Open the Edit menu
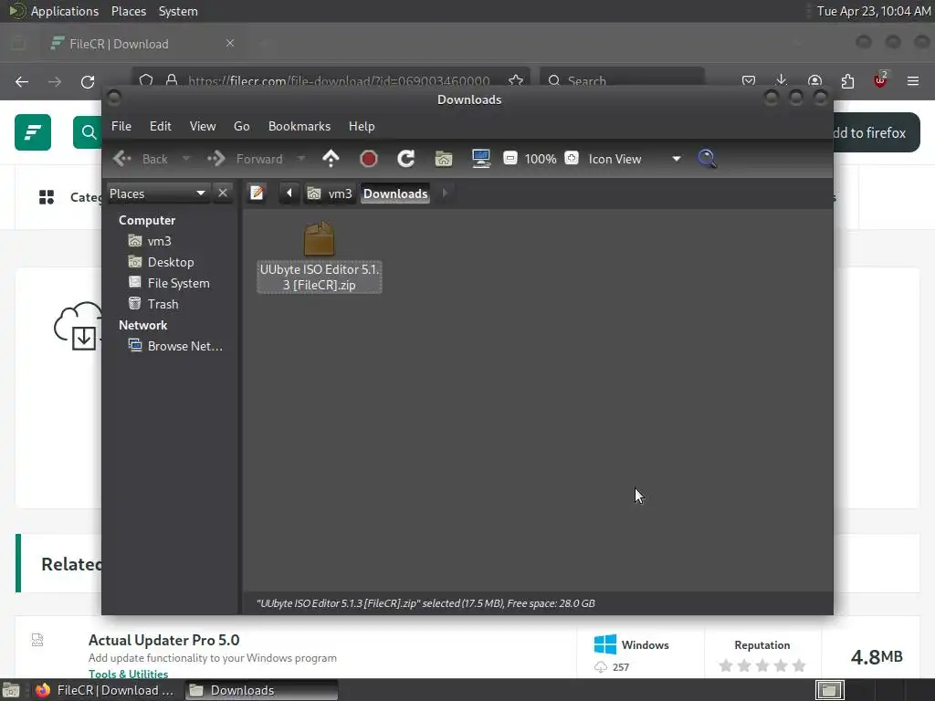Image resolution: width=935 pixels, height=701 pixels. coord(160,126)
